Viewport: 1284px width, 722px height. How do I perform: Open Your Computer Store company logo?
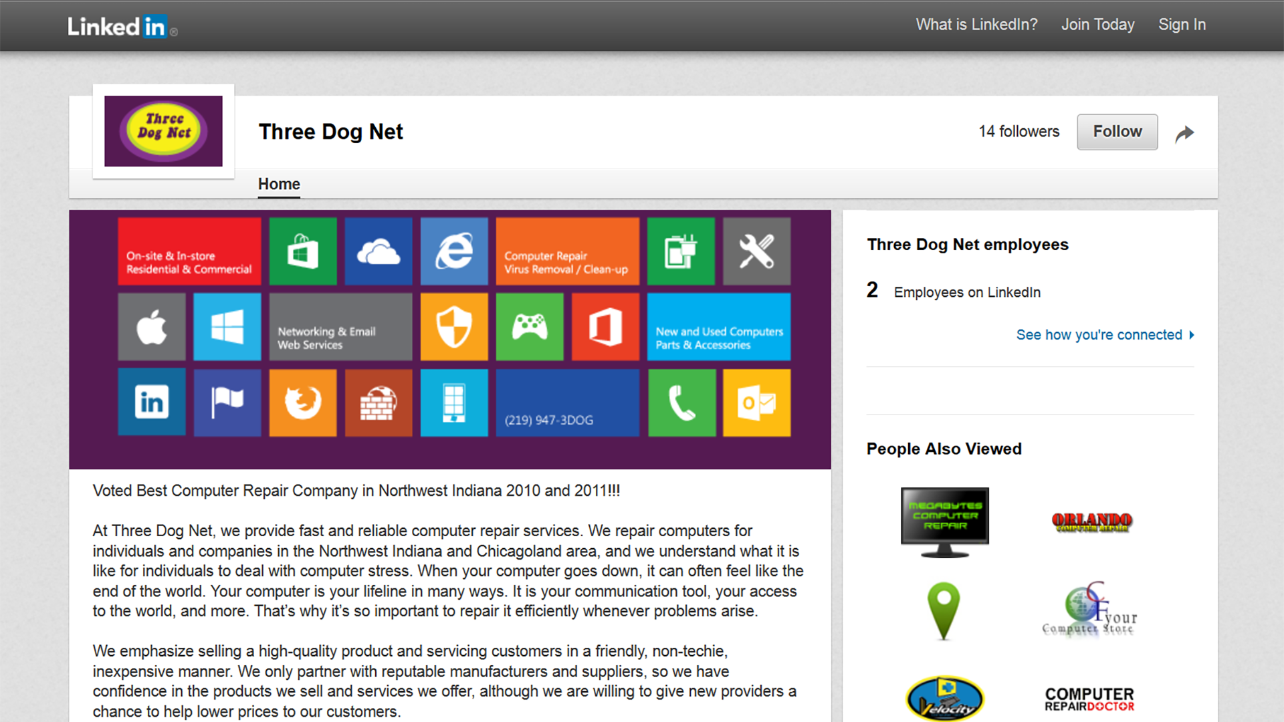pos(1090,609)
